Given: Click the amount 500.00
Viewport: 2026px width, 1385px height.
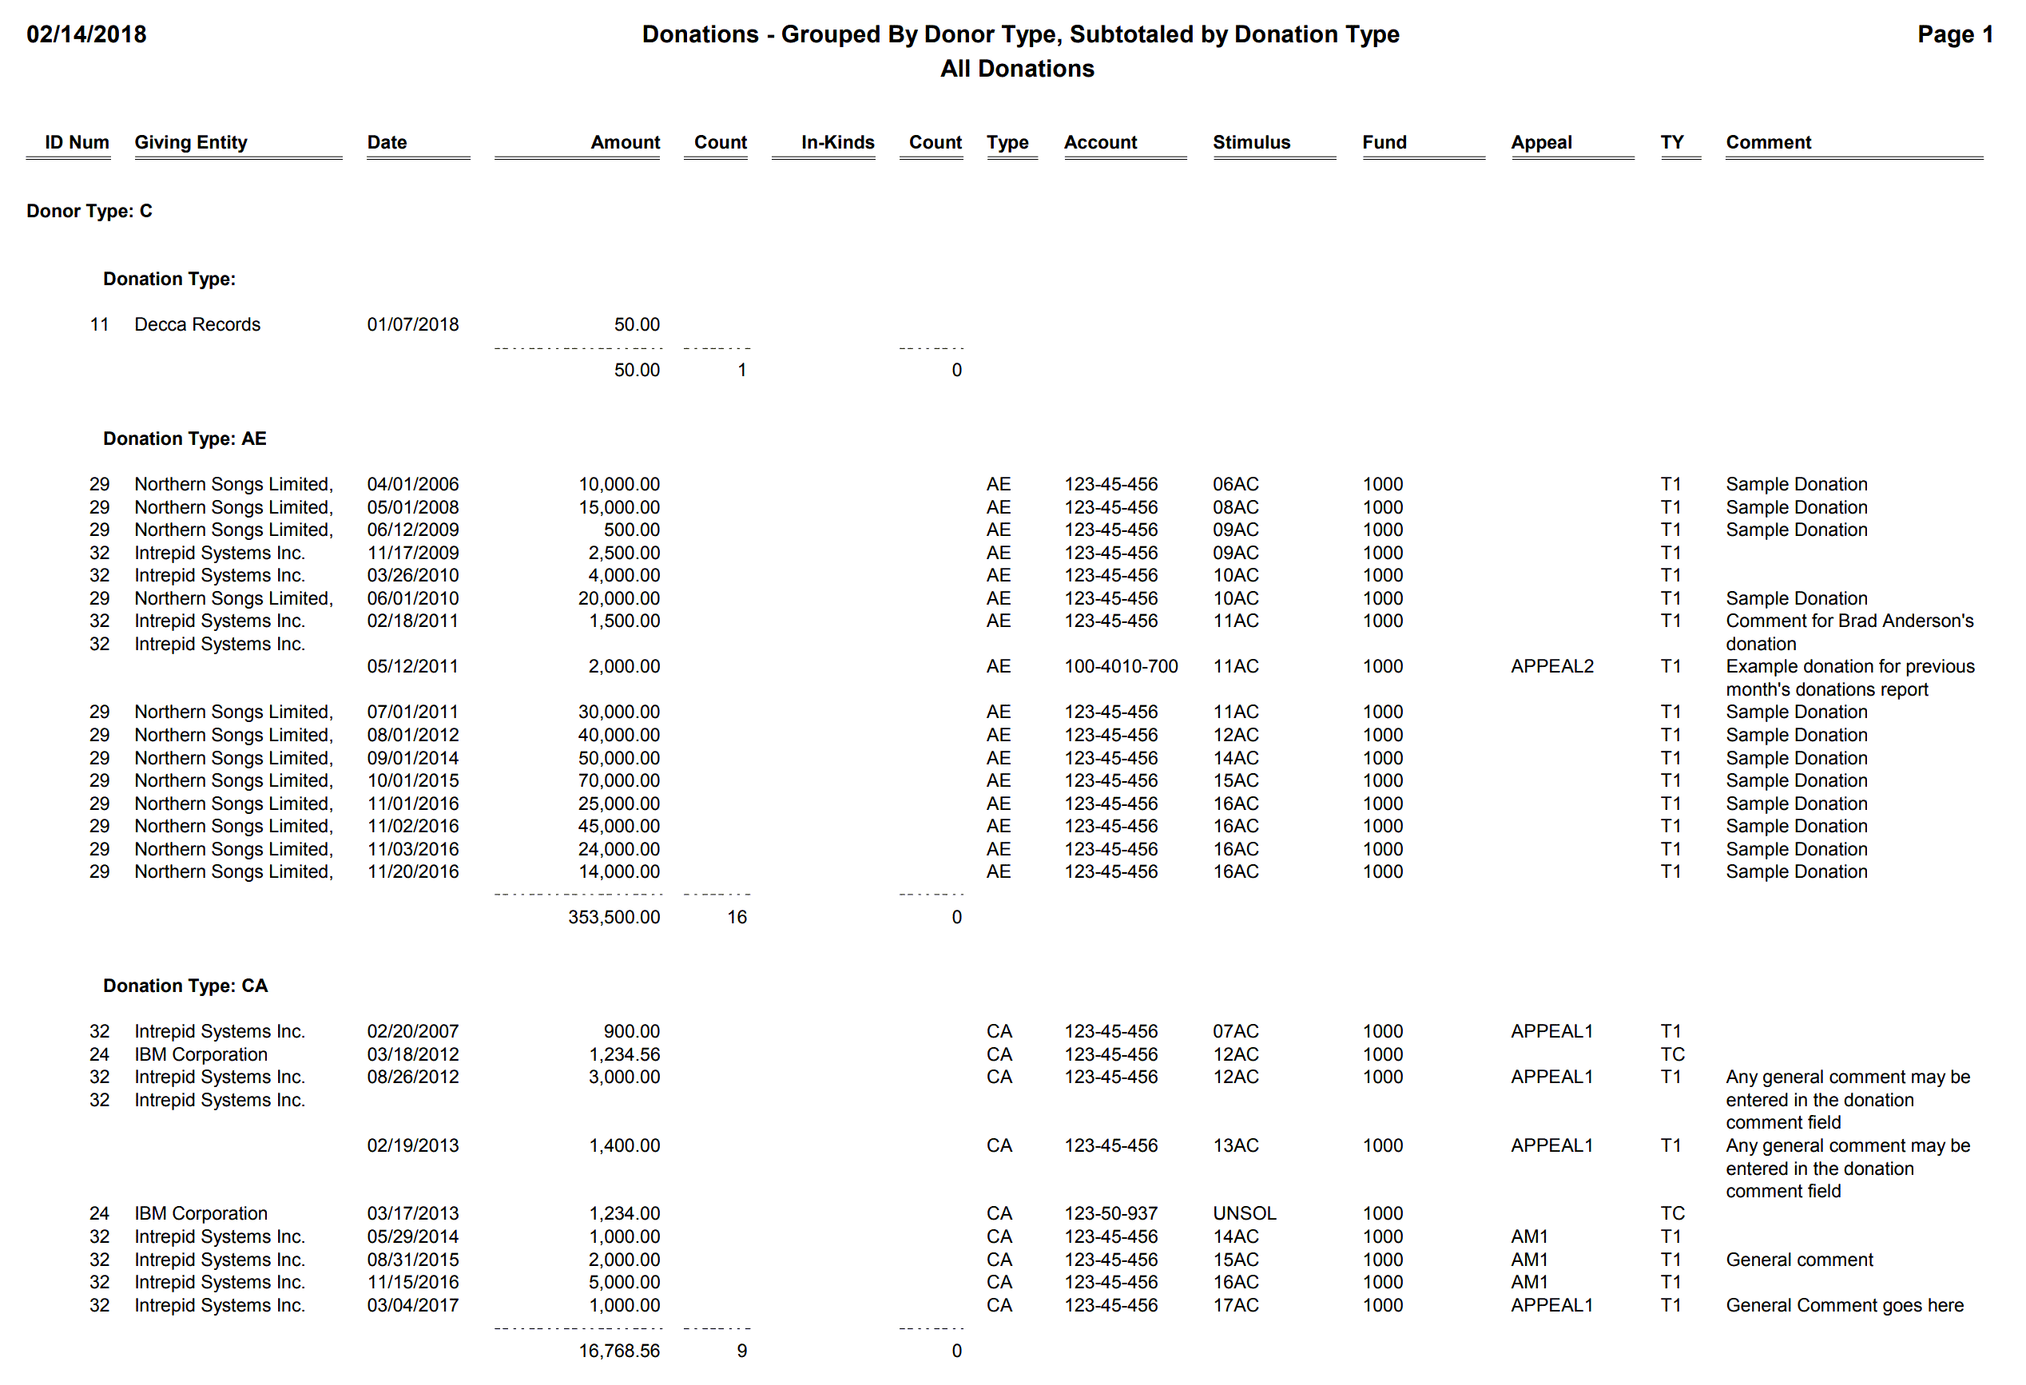Looking at the screenshot, I should coord(632,530).
